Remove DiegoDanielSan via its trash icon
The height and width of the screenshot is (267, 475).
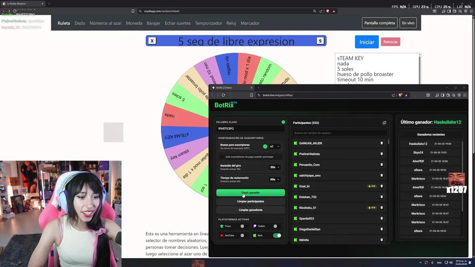pyautogui.click(x=381, y=229)
